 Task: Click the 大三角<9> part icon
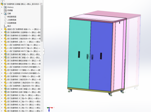tap(5, 98)
